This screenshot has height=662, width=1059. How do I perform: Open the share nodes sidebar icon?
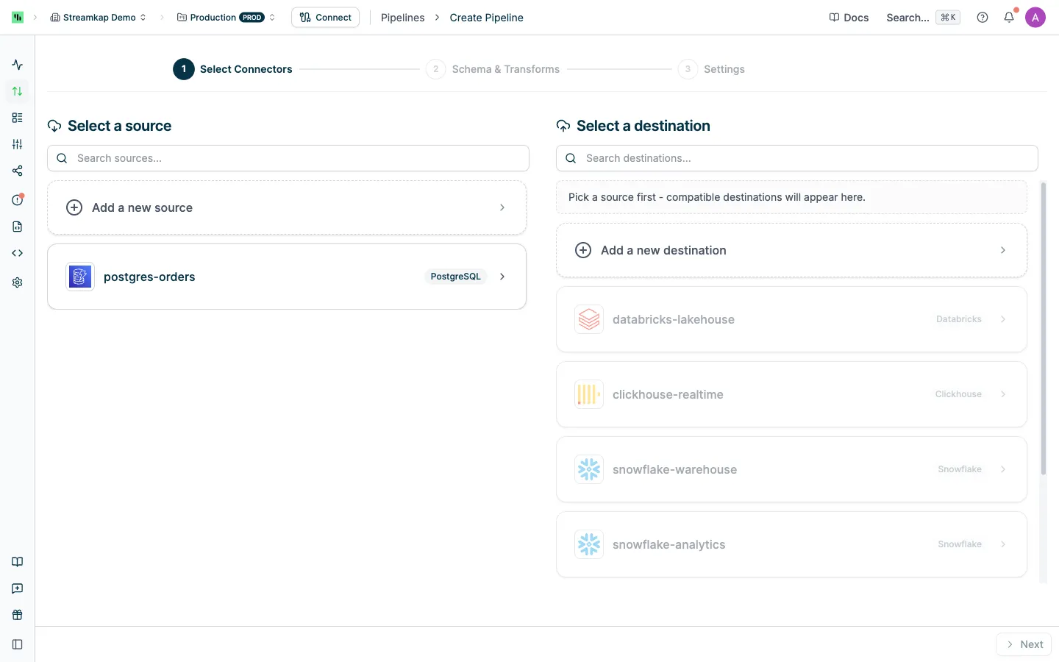coord(18,171)
